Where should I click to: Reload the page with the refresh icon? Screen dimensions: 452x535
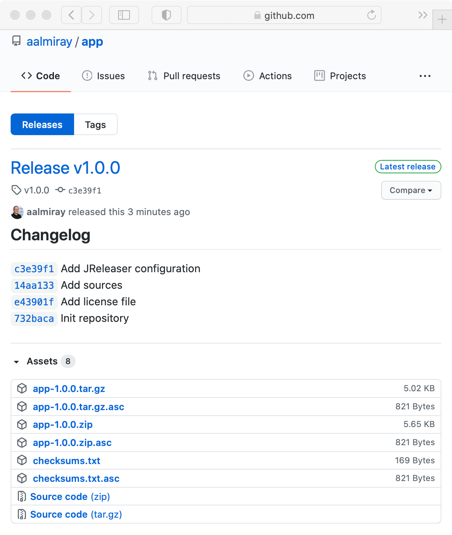pos(371,15)
